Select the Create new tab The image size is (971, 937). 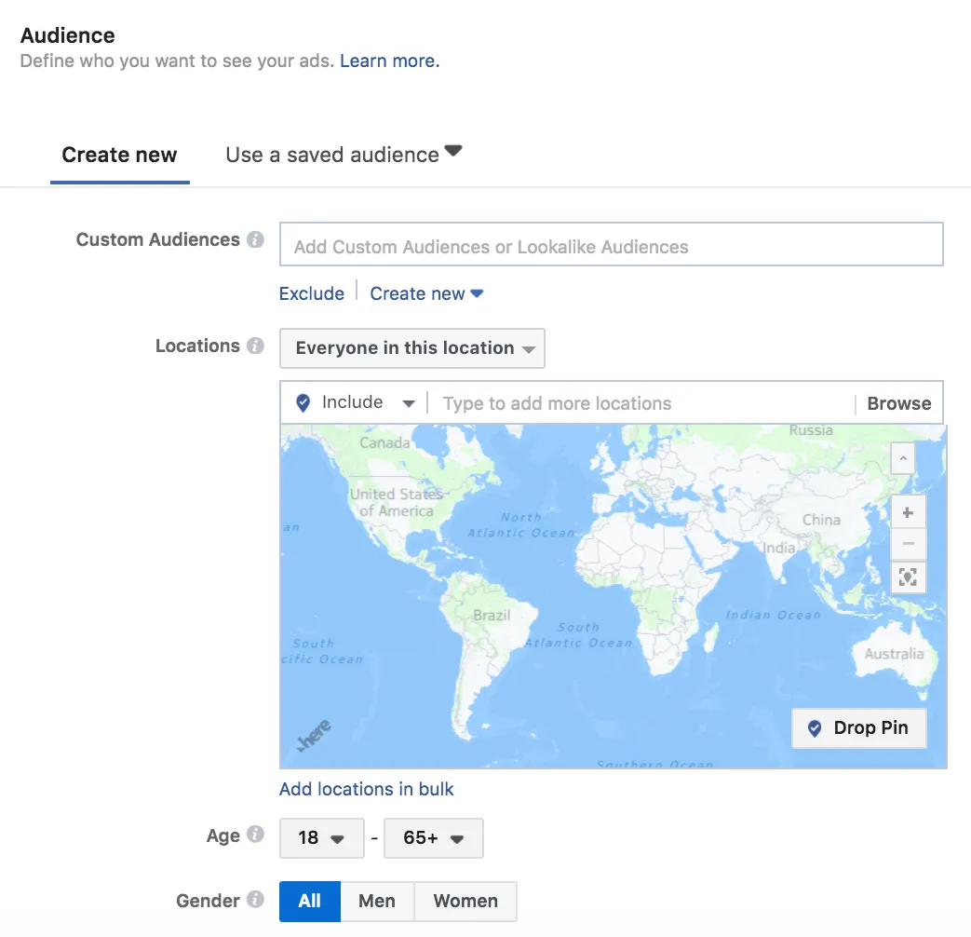tap(119, 155)
